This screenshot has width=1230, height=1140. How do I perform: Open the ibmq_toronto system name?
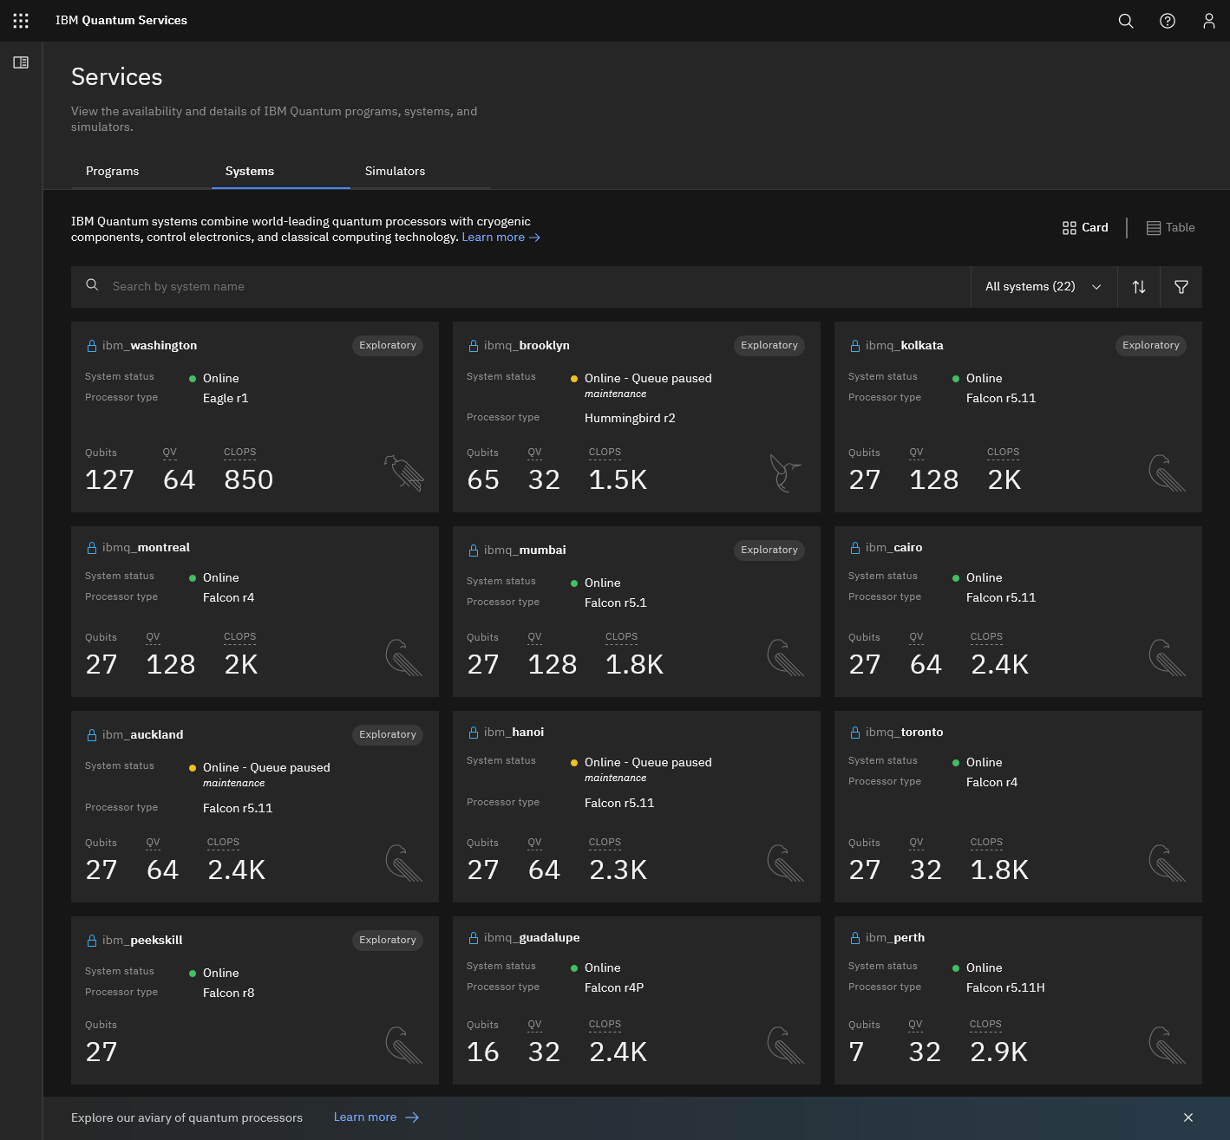coord(904,733)
